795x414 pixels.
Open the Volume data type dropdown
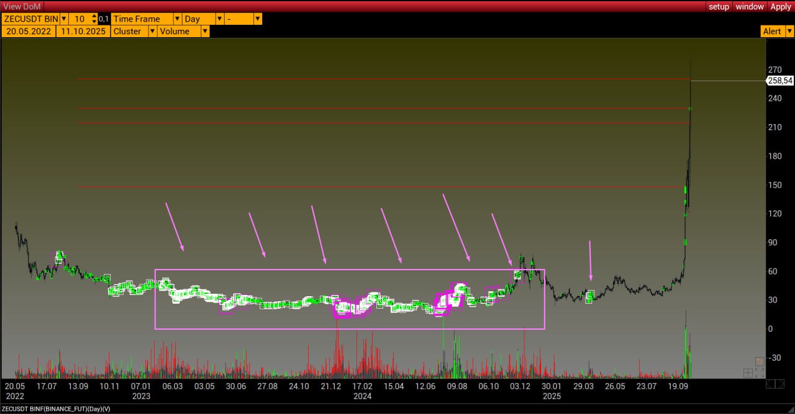pyautogui.click(x=204, y=31)
